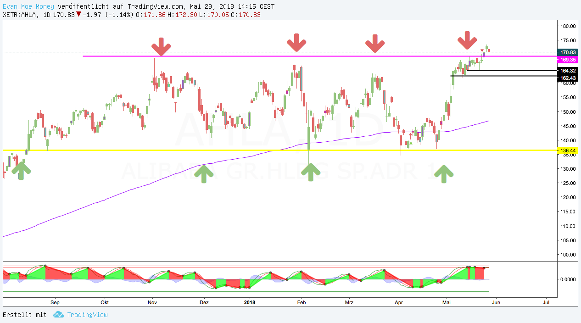Select the dark 170.83 current price label on the axis
The image size is (581, 323).
point(568,52)
